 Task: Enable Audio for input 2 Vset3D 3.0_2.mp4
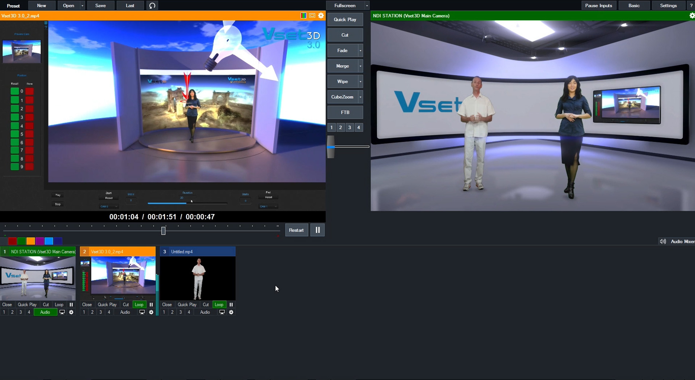click(125, 312)
